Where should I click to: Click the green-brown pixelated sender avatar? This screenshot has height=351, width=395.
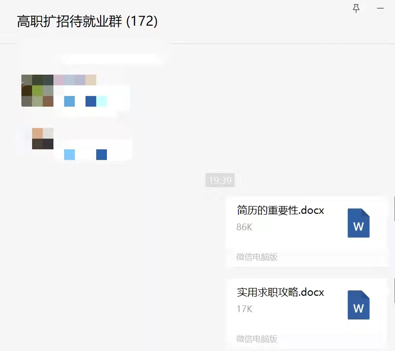tap(37, 91)
